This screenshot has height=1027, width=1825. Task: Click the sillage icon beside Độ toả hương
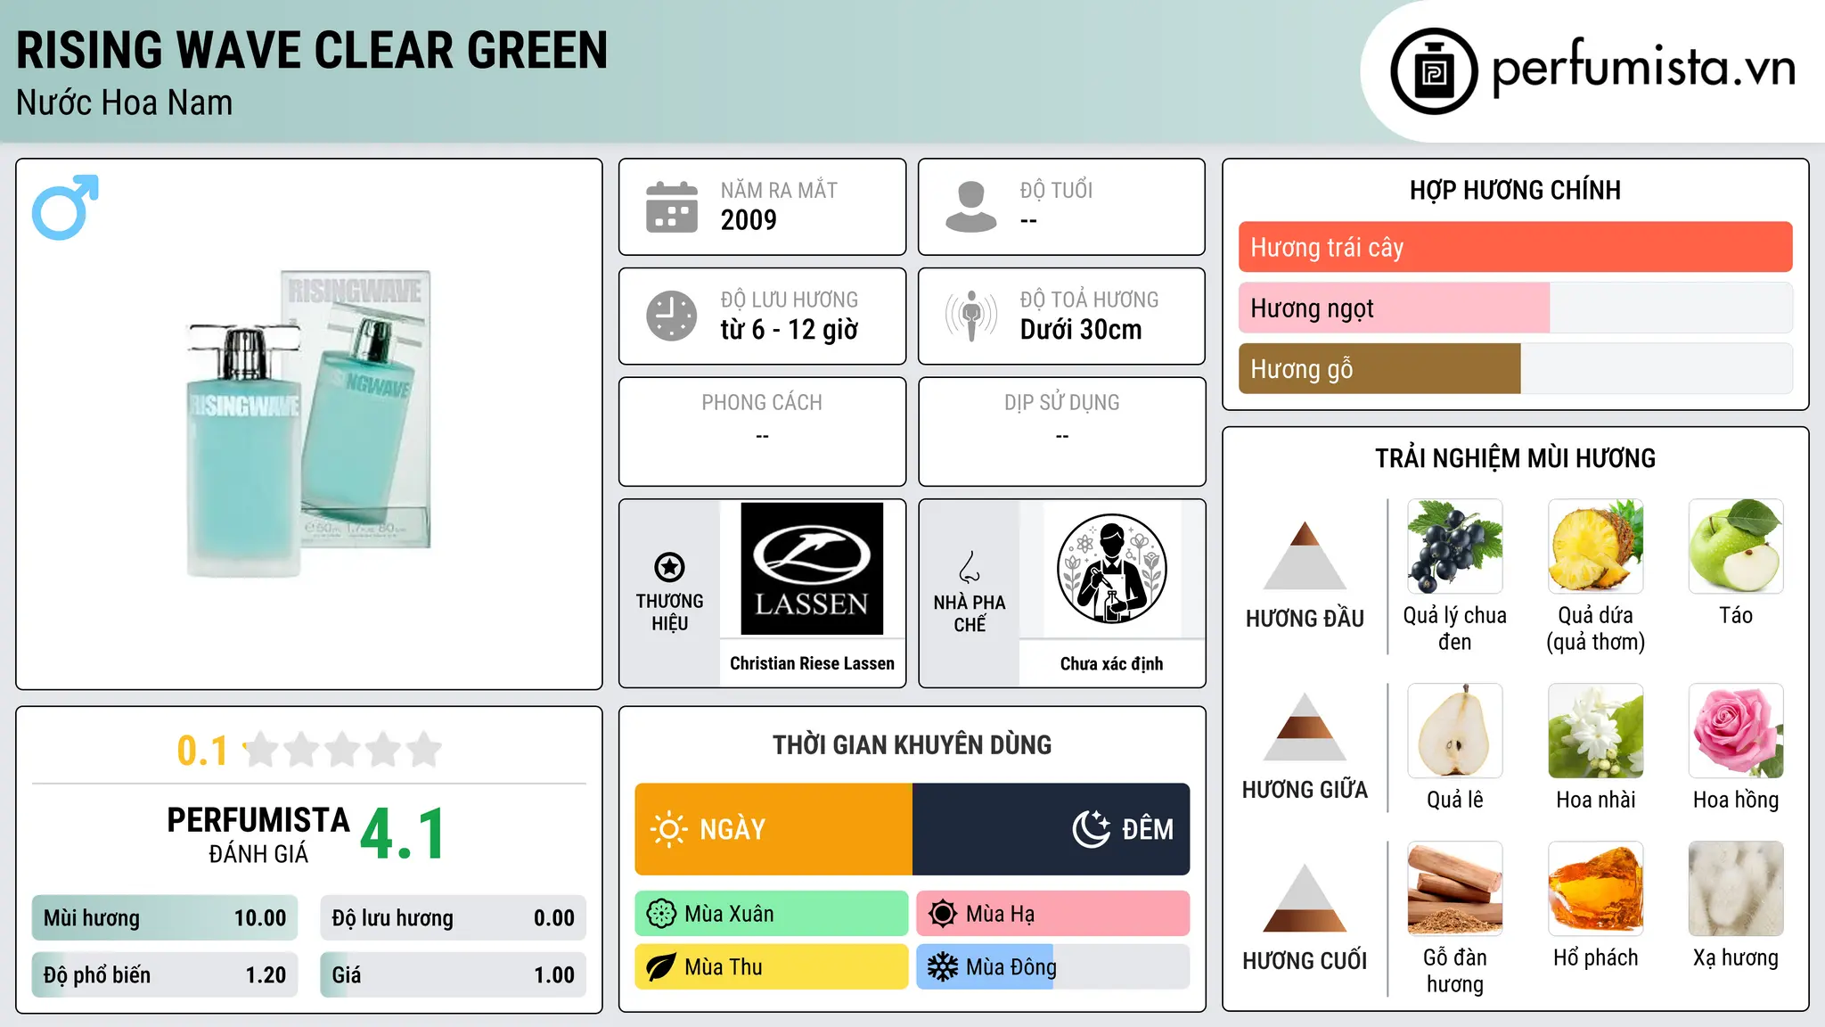click(x=971, y=316)
